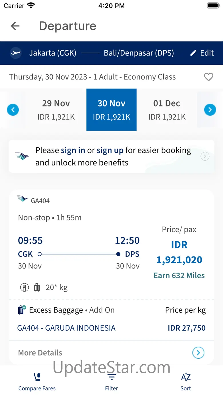Tap the heart favorite icon

tap(208, 77)
